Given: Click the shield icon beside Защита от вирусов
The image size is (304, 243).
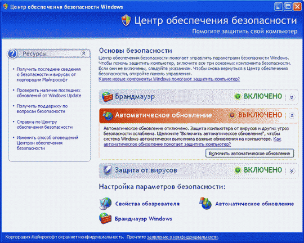Looking at the screenshot, I should coord(107,170).
